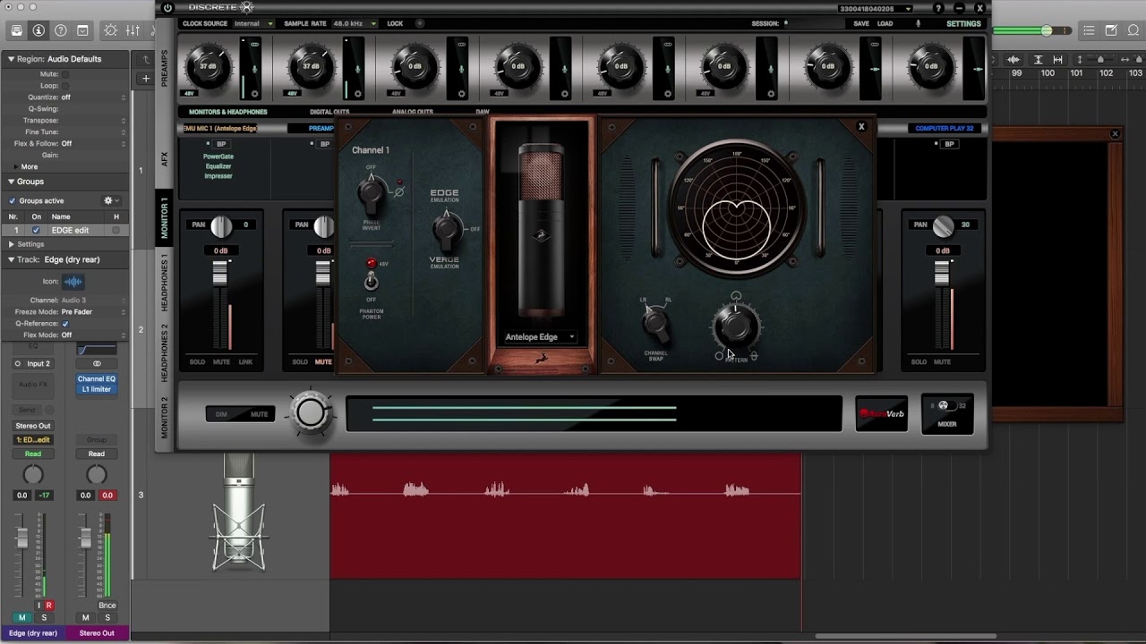
Task: Click the Edge track volume fader
Action: 22,538
